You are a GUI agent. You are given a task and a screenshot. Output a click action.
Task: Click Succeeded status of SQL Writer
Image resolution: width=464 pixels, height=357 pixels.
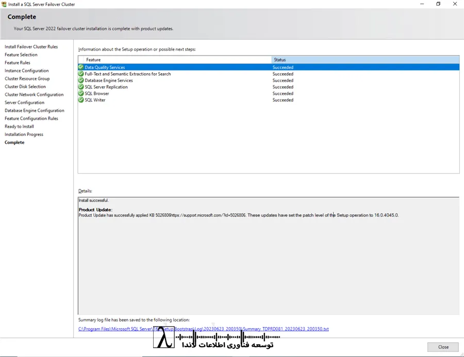point(283,100)
